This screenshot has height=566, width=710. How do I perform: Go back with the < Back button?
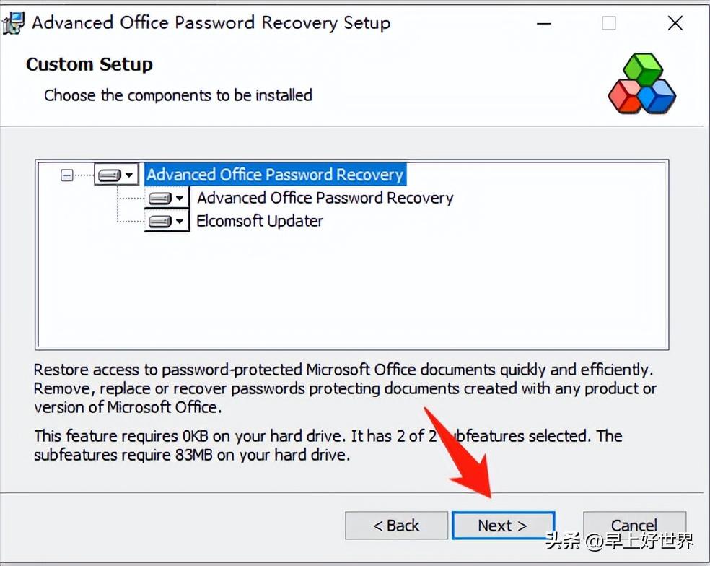coord(396,526)
